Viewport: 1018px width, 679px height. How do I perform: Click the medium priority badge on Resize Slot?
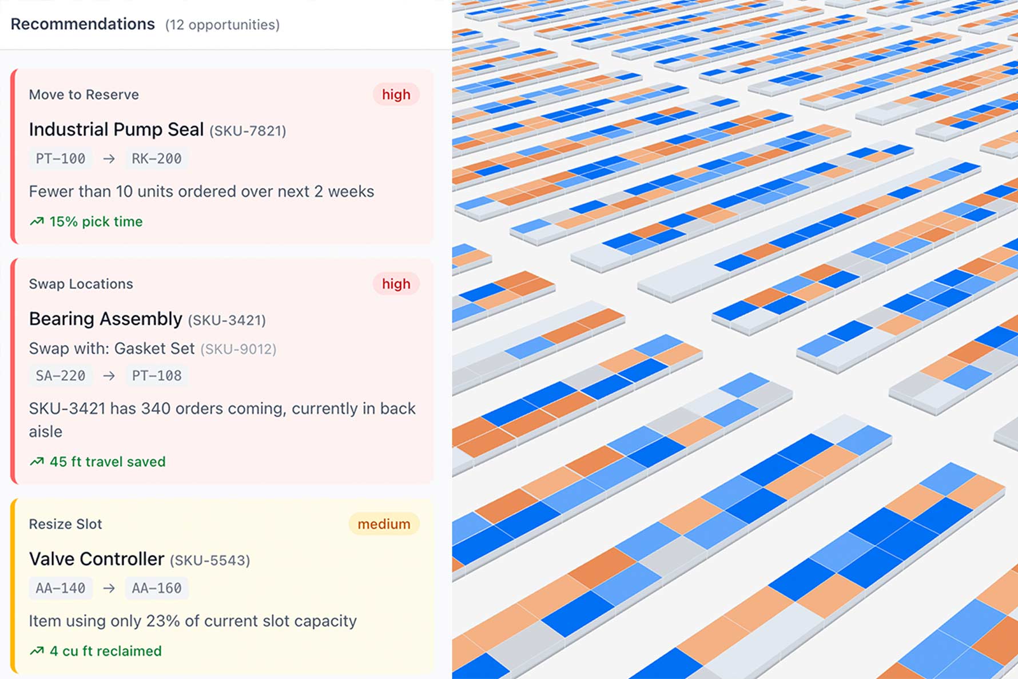[x=384, y=524]
